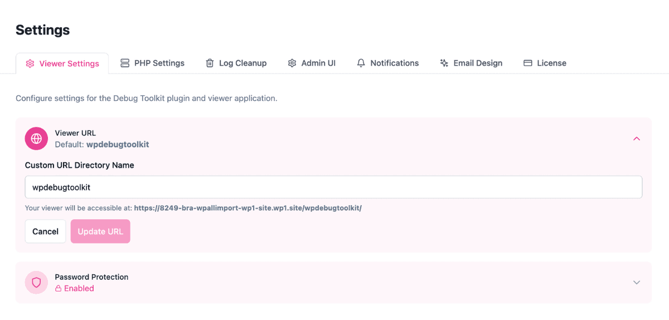This screenshot has height=320, width=669.
Task: Click the shield icon beside Password Protection
Action: point(36,283)
